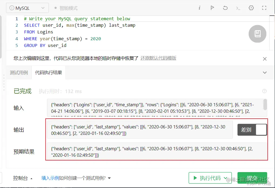Select the 代码执行结果 tab
Screen dimensions: 275x188
49,73
